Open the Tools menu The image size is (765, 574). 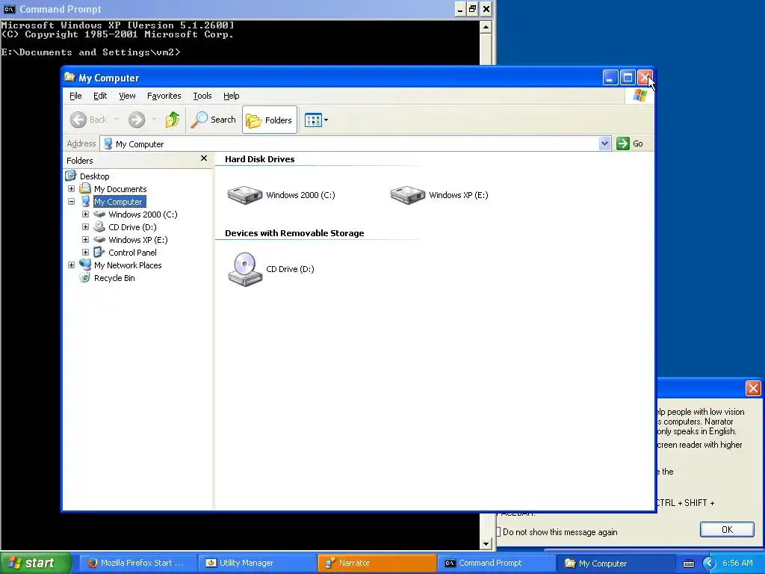[202, 96]
